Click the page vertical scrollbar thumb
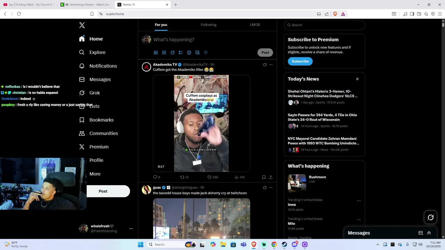The image size is (445, 250). [x=443, y=24]
